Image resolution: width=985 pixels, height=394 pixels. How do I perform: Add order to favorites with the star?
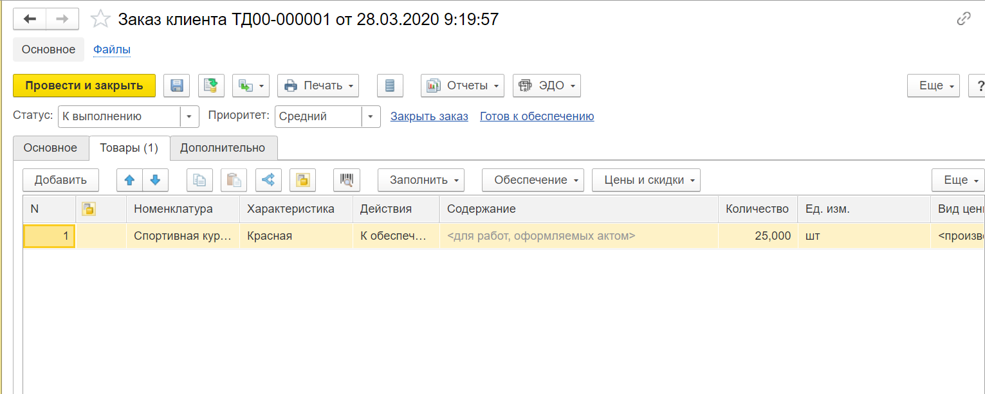(x=100, y=19)
